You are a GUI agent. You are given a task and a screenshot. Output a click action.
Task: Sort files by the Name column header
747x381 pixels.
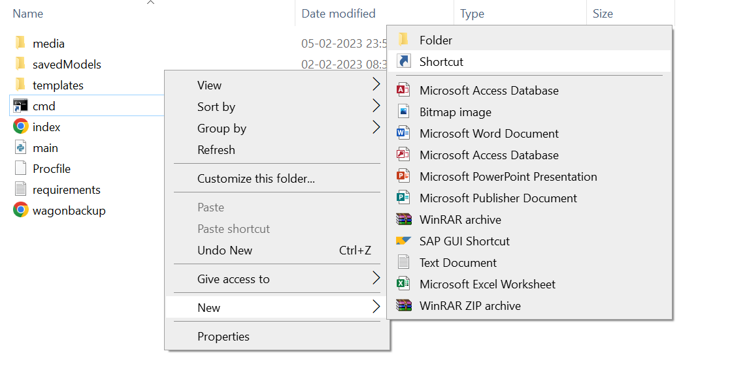(28, 13)
